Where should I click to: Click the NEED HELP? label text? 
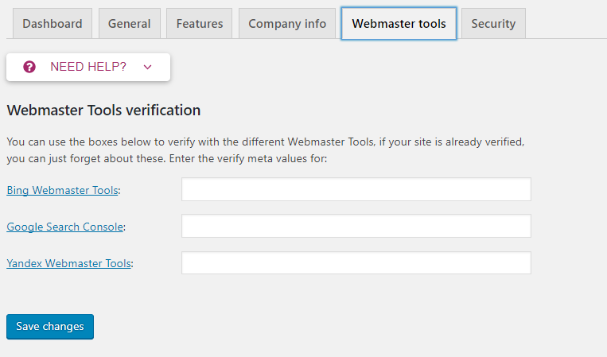click(88, 67)
